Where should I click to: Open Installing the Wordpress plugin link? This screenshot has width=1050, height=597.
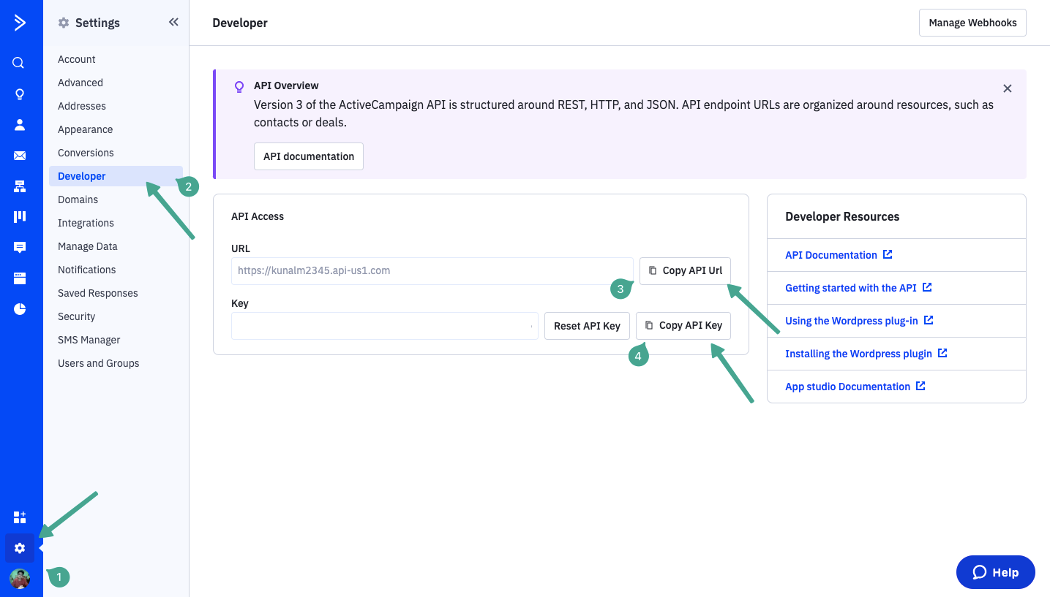pos(858,354)
